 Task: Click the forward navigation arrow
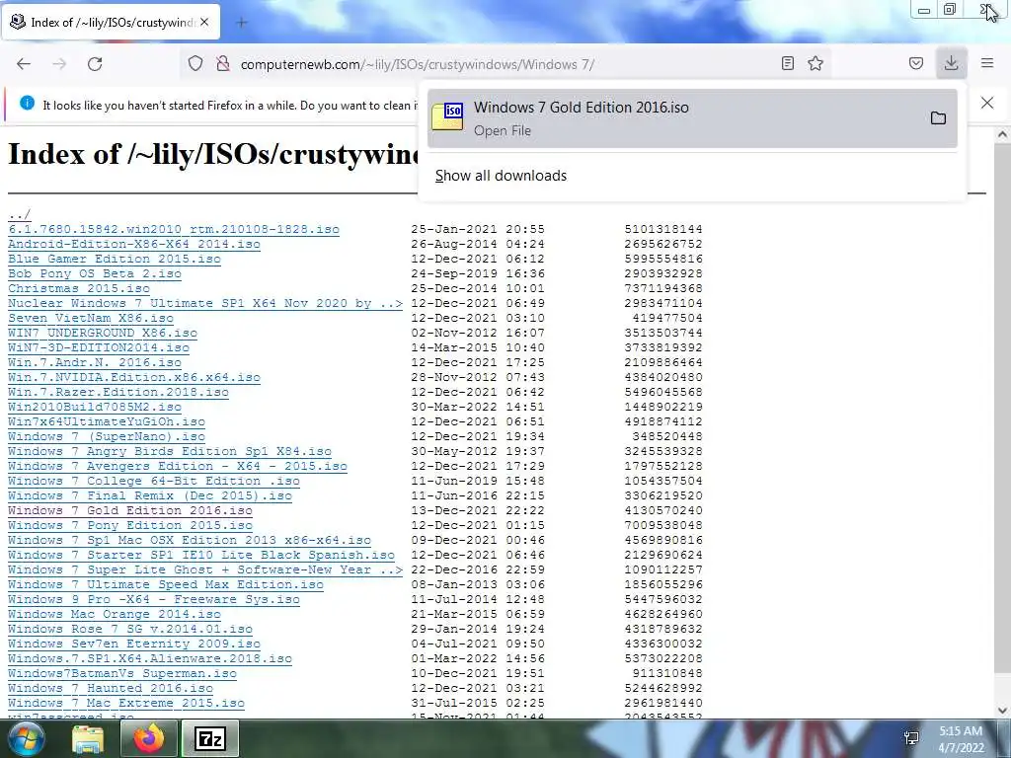59,64
